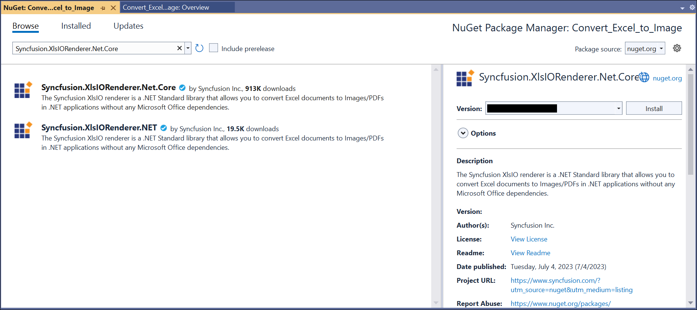
Task: Click the Syncfusion.XlsIORenderer.NET package icon in list
Action: (23, 130)
